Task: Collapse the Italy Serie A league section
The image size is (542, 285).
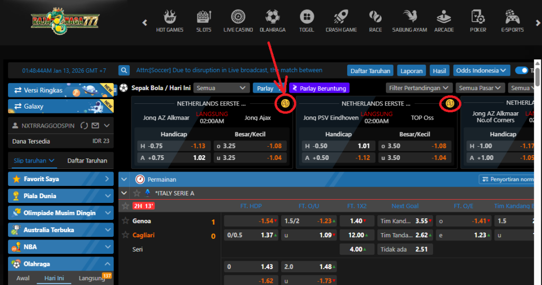Action: 124,193
